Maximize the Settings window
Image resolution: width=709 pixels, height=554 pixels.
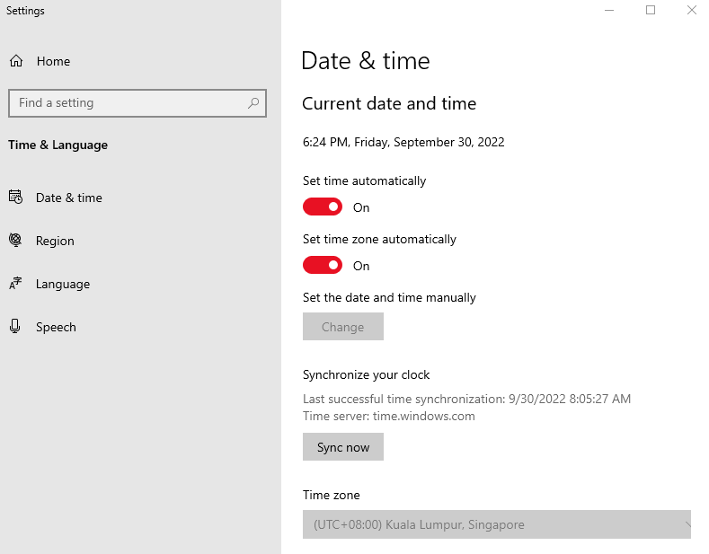(651, 10)
